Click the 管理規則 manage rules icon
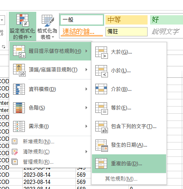This screenshot has width=183, height=189. pyautogui.click(x=15, y=162)
